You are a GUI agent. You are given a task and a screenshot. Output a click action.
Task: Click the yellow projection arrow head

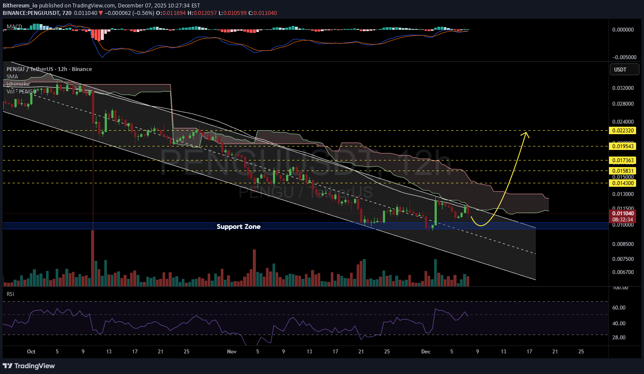526,134
